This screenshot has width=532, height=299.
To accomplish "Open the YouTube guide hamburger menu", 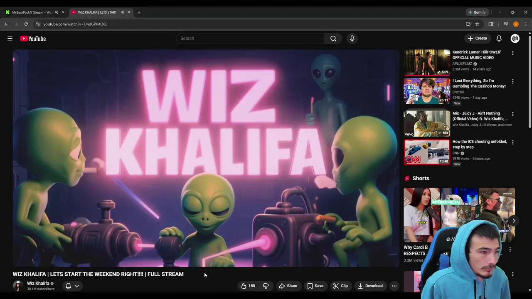I will (x=10, y=39).
